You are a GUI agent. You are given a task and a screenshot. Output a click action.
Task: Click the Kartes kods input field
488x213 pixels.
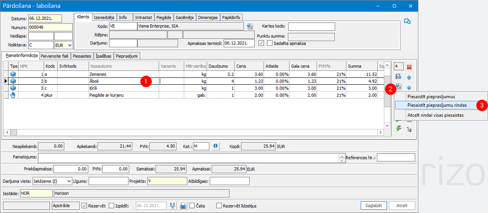(x=311, y=26)
